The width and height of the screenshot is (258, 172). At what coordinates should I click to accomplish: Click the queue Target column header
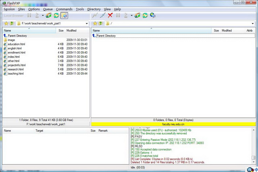pos(50,131)
